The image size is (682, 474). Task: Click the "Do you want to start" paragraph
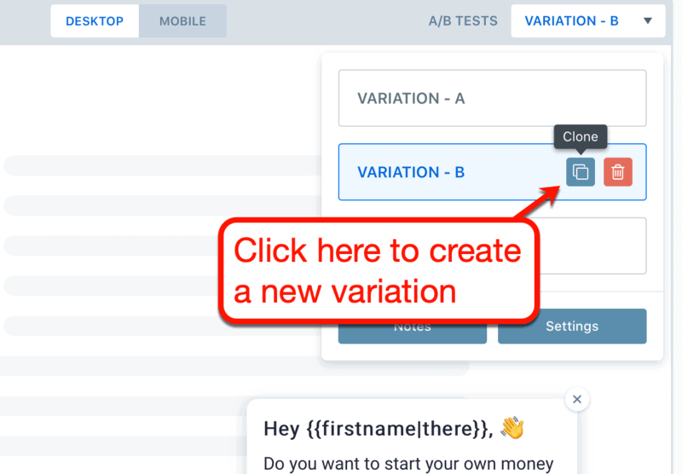pos(408,465)
